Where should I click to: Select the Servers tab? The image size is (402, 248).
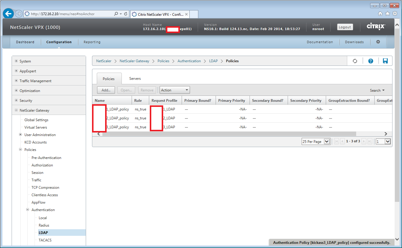pyautogui.click(x=135, y=79)
